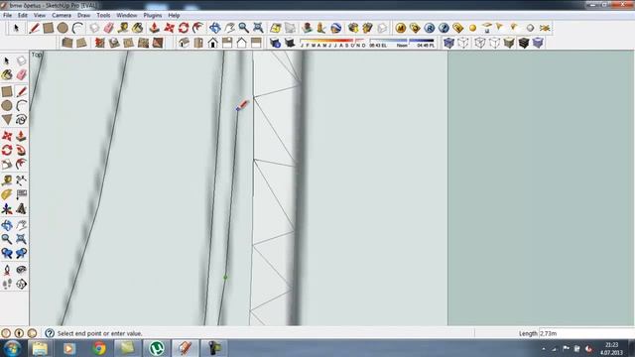
Task: Select Sandbox From Contours tool
Action: pos(66,43)
